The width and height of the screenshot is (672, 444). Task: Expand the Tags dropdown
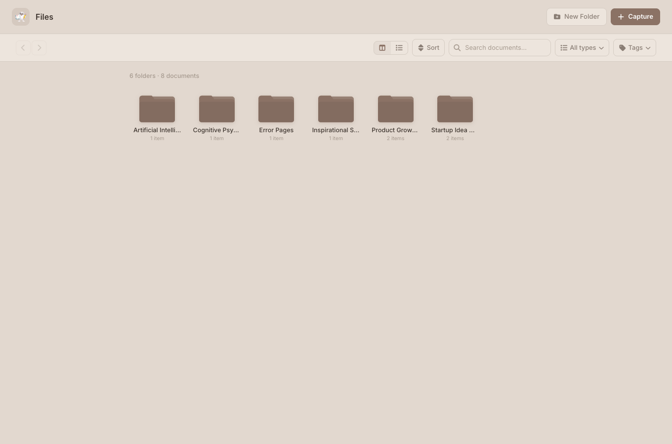(634, 47)
